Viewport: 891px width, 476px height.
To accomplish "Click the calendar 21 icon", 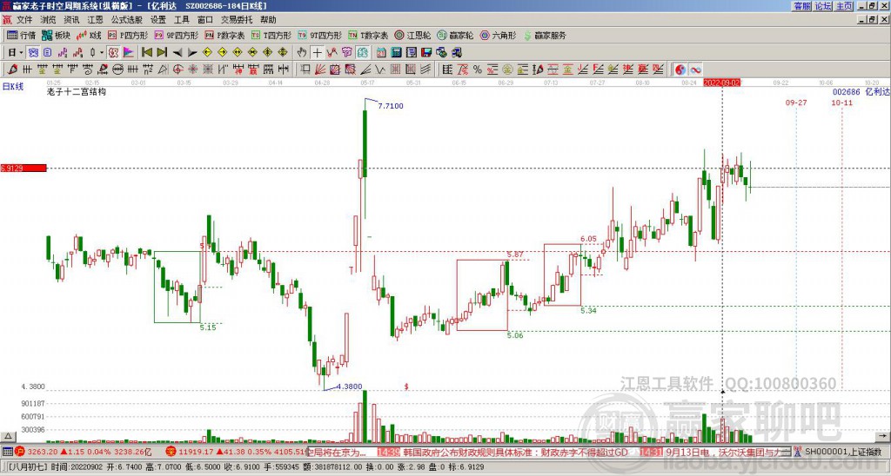I will point(381,52).
